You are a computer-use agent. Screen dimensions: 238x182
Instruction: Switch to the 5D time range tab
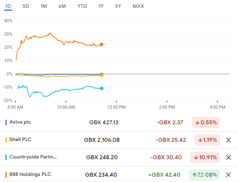pos(26,6)
